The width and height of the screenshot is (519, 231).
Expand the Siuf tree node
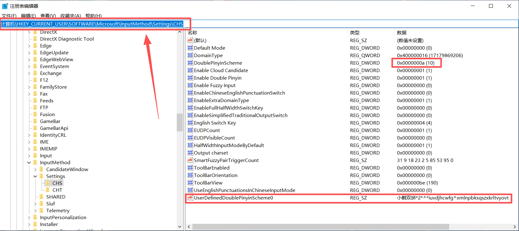35,204
